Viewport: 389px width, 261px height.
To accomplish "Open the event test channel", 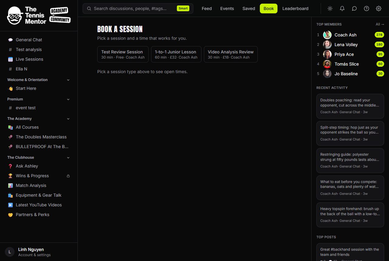I will (39, 108).
